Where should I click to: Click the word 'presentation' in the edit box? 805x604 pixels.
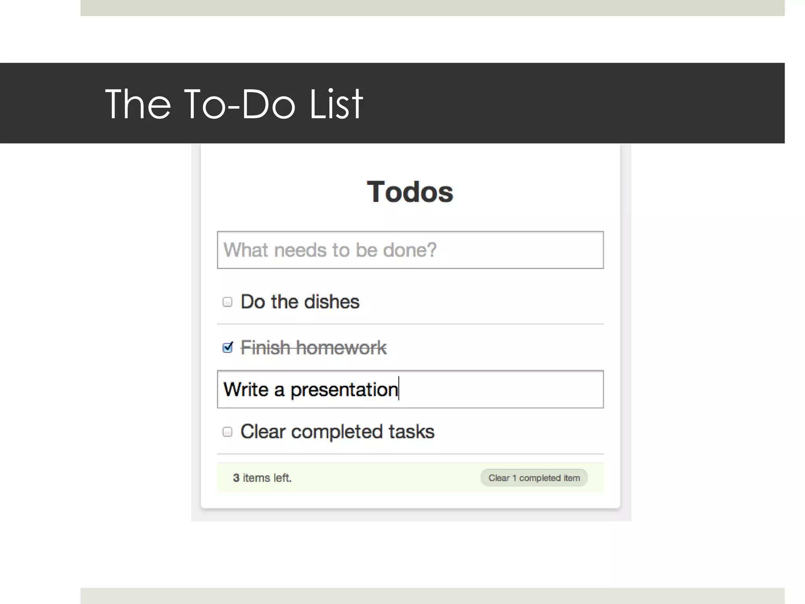click(344, 390)
